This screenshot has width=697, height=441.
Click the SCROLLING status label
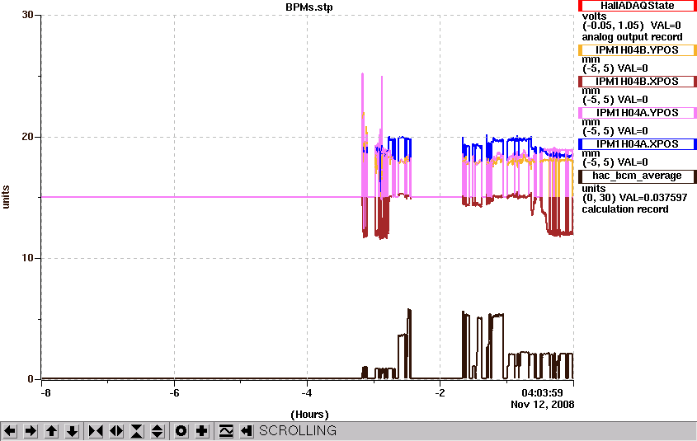click(298, 431)
